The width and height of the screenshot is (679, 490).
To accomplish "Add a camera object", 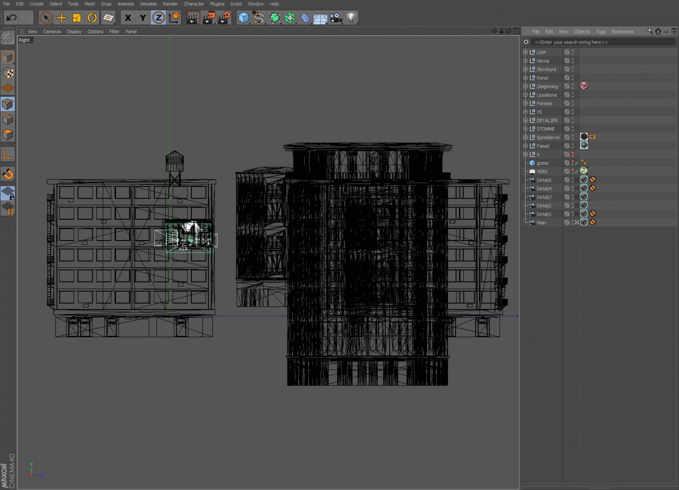I will tap(336, 18).
